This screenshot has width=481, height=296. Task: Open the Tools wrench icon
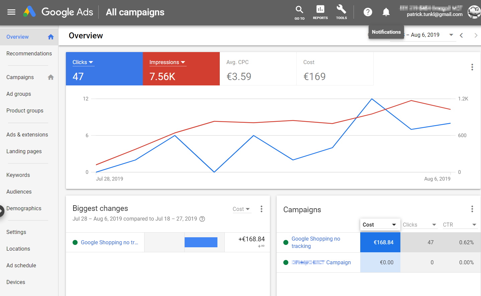coord(341,12)
